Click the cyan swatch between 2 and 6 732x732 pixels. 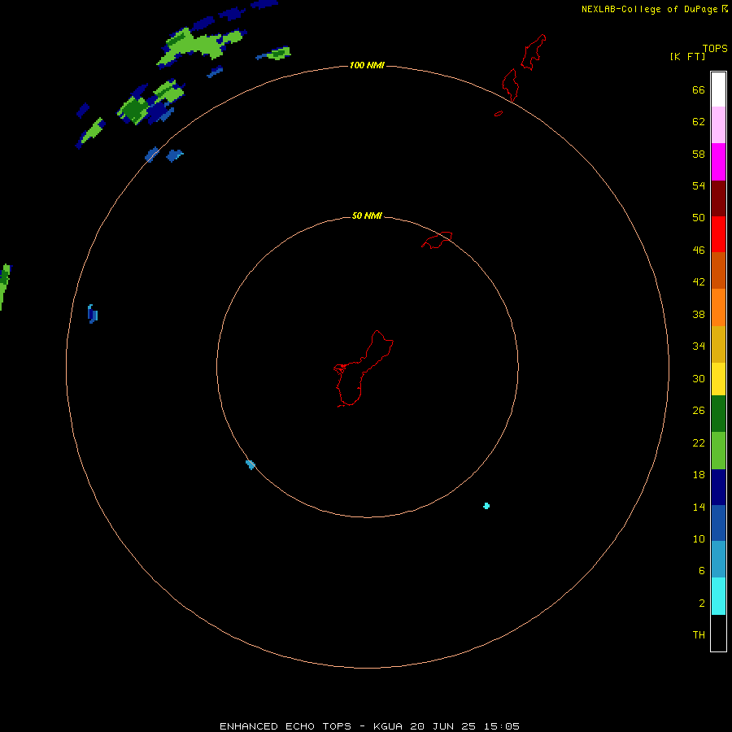pyautogui.click(x=718, y=596)
